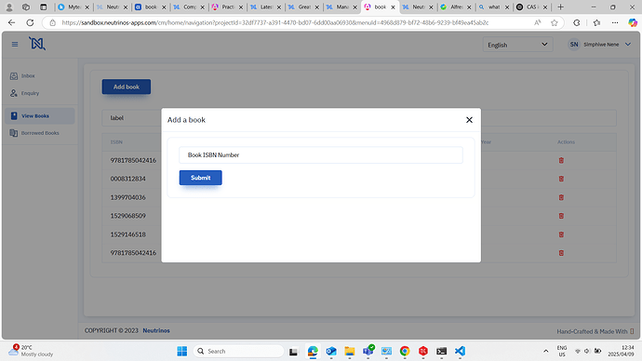Screen dimensions: 642x361
Task: Click the ISBN column header
Action: (116, 142)
